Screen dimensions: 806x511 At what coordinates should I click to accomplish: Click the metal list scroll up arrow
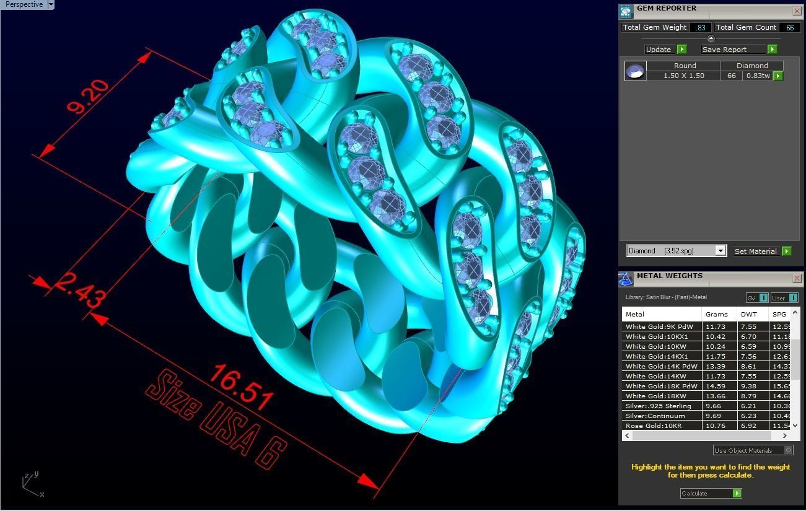tap(797, 312)
